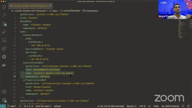Open the Search view
The width and height of the screenshot is (192, 108).
click(x=4, y=15)
